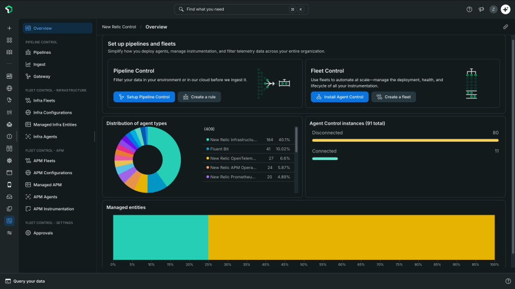Open the dashboard panel icon in left rail
515x289 pixels.
tap(9, 76)
